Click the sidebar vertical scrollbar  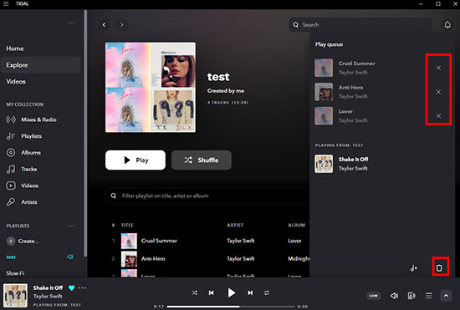[85, 134]
